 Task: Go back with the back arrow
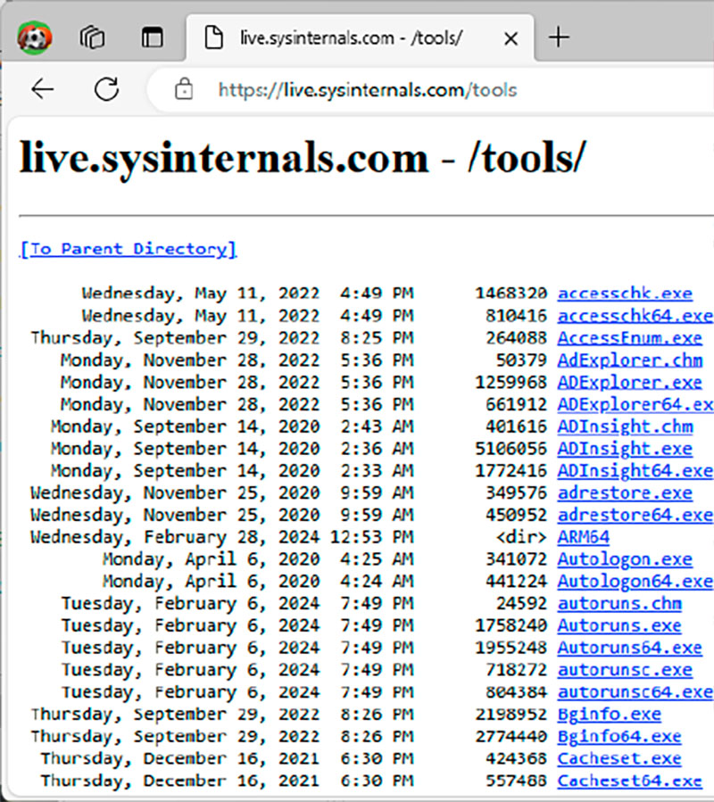43,89
